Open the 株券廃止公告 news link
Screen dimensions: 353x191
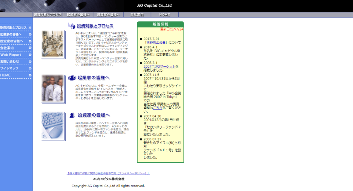point(156,42)
